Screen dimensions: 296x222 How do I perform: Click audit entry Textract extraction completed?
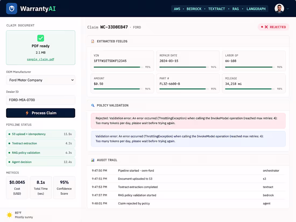click(x=138, y=187)
